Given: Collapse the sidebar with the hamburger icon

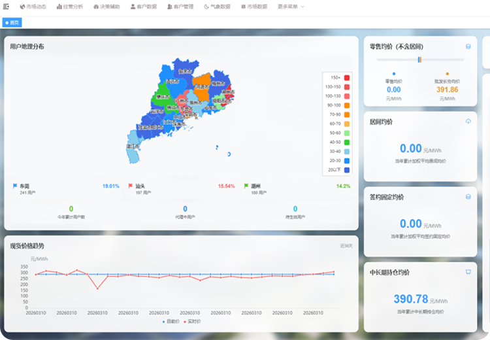Looking at the screenshot, I should [6, 7].
